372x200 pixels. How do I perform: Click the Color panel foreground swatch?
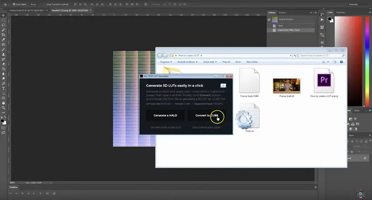(x=330, y=19)
